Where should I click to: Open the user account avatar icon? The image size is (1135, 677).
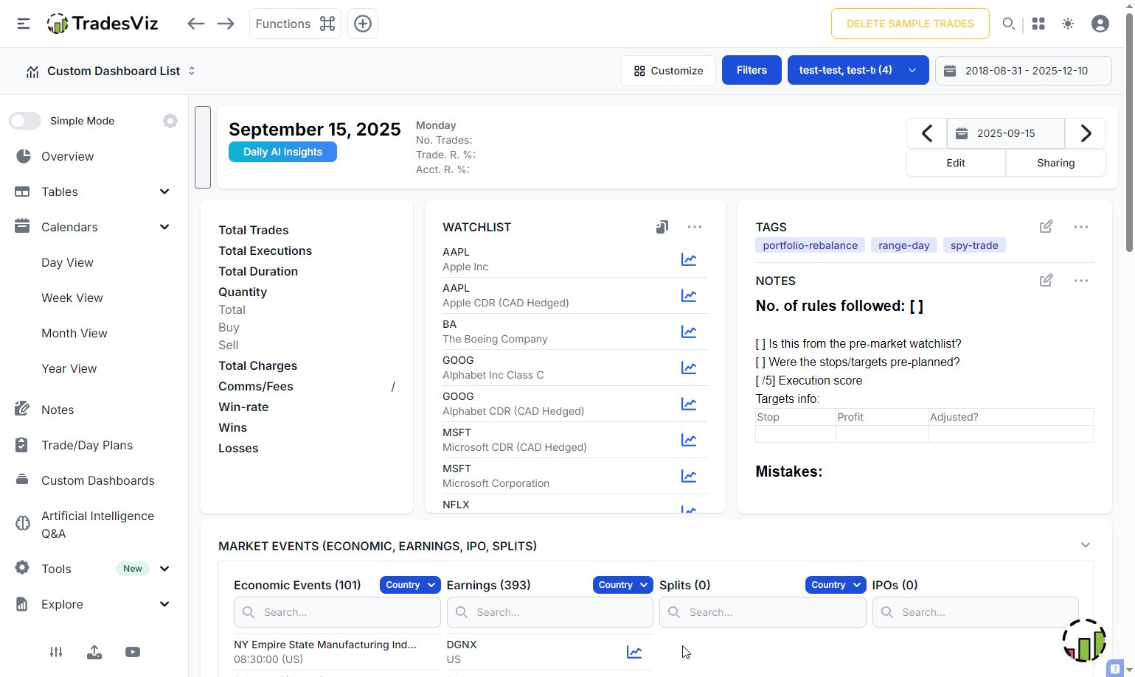[1100, 24]
